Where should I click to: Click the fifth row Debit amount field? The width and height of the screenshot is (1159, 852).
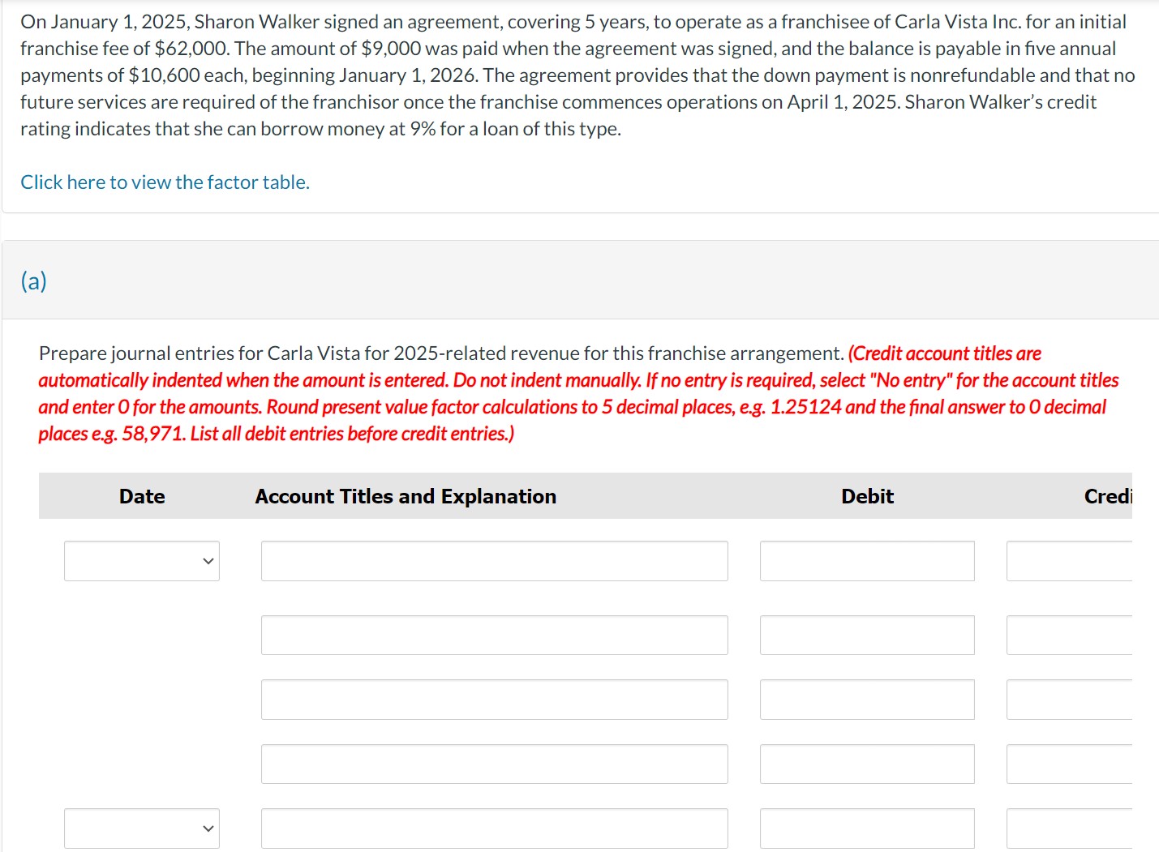[x=867, y=828]
